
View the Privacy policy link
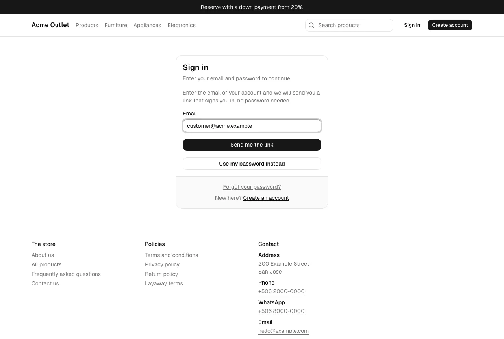click(162, 264)
